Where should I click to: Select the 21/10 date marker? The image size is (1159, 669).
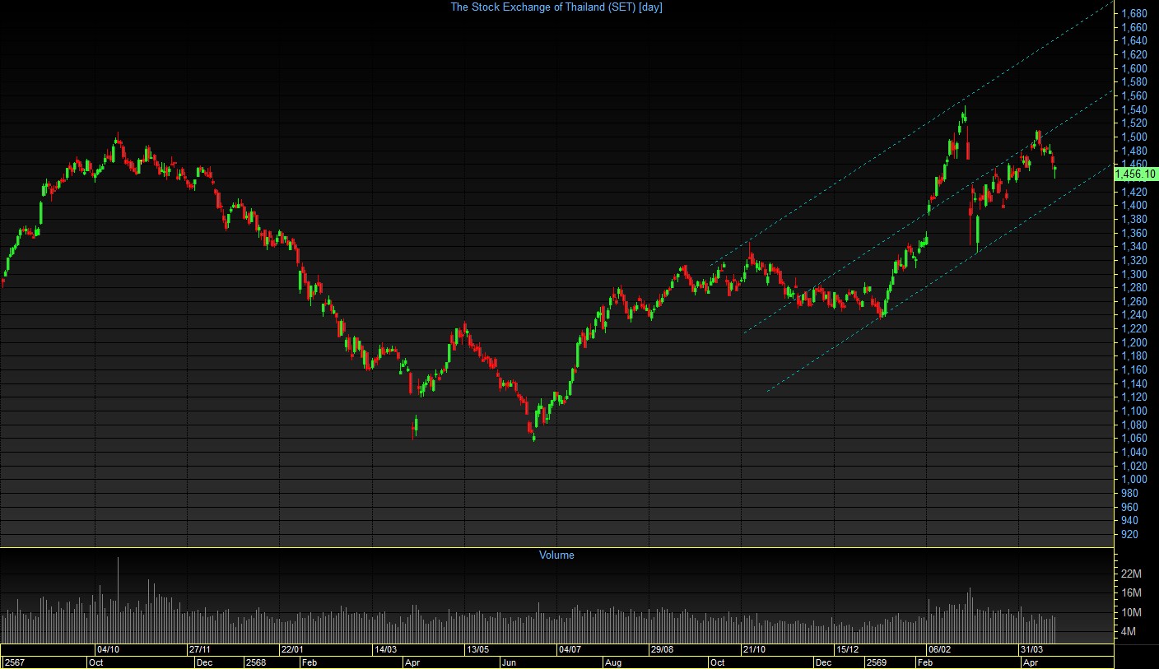pos(754,649)
